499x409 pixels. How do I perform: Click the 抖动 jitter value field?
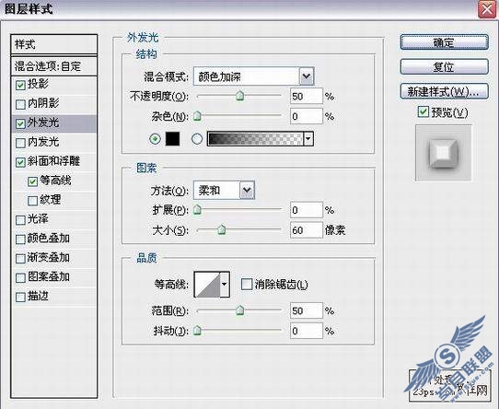point(307,331)
